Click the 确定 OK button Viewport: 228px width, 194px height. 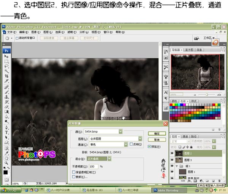(x=157, y=133)
